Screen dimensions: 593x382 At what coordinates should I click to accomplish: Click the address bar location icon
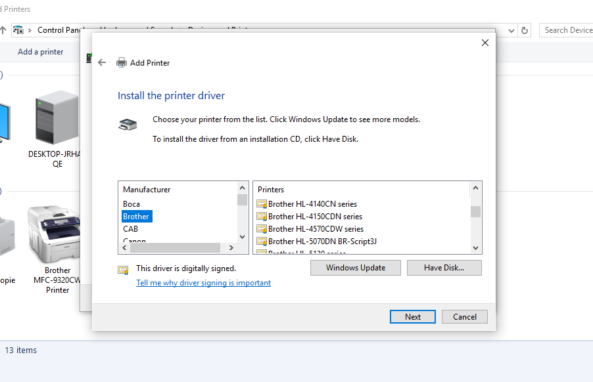pos(18,30)
